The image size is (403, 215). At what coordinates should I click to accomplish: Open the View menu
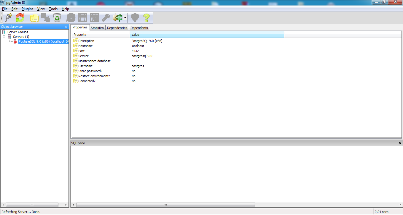coord(41,9)
